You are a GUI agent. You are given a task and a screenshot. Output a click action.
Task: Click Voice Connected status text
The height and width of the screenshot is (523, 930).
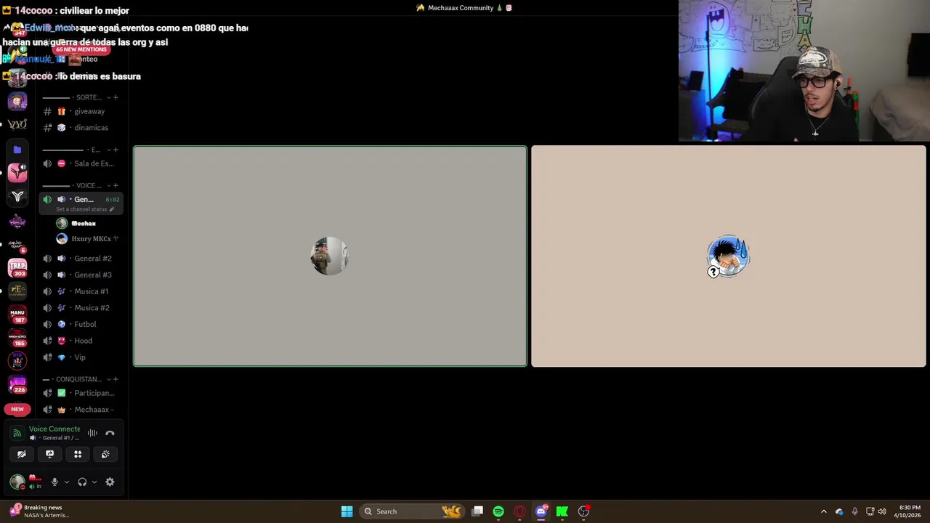tap(54, 429)
